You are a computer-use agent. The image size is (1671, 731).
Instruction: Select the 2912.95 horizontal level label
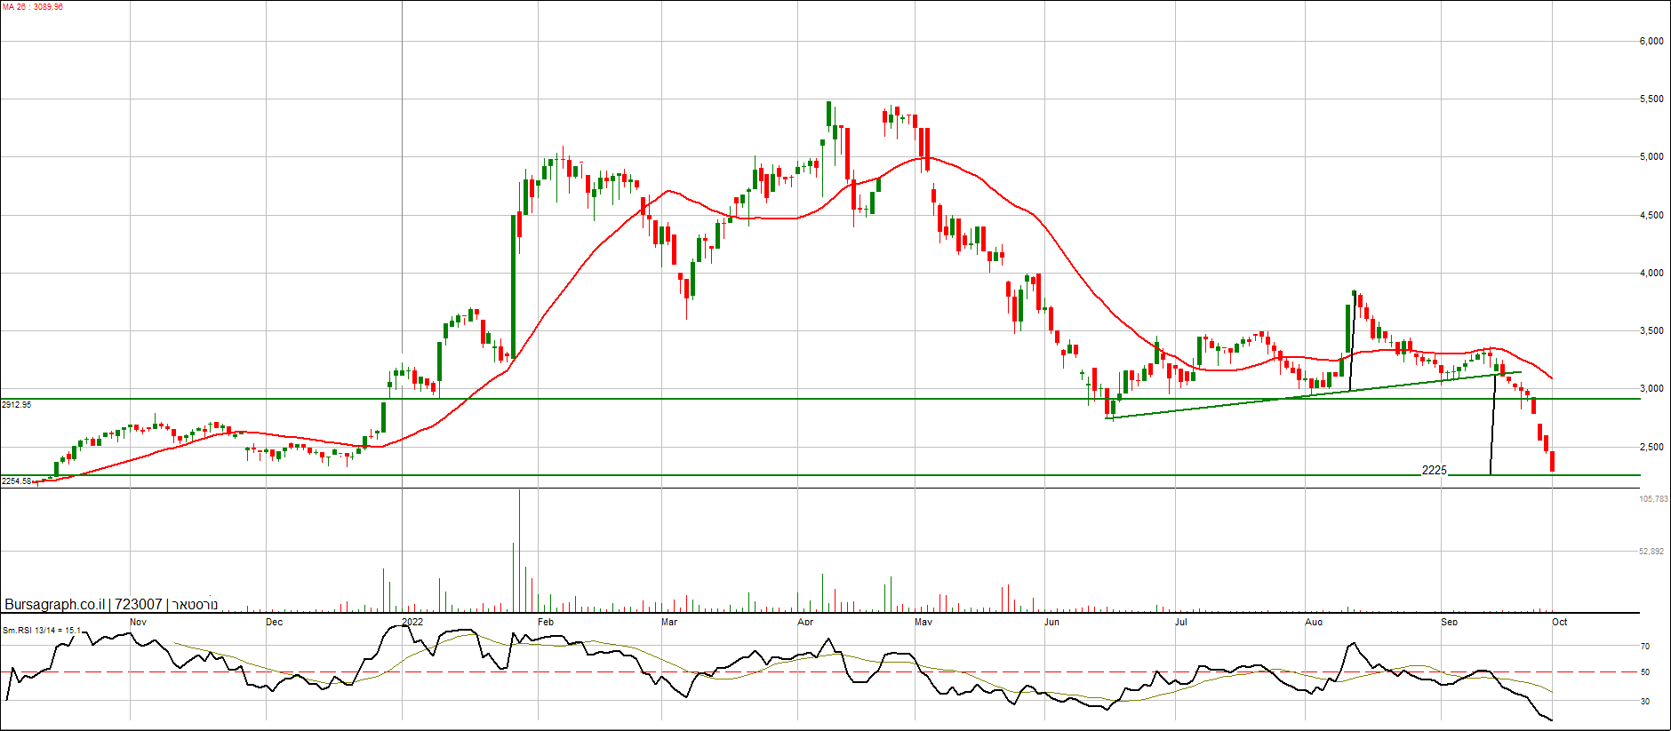pos(17,405)
